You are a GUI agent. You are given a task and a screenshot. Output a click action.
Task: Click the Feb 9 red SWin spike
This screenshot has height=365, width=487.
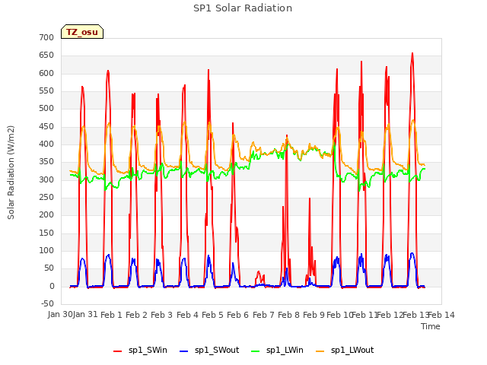click(x=310, y=199)
